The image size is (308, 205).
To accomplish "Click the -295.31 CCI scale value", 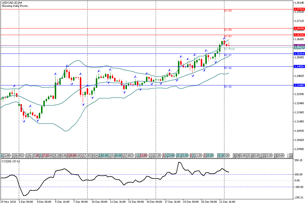I will click(x=299, y=198).
